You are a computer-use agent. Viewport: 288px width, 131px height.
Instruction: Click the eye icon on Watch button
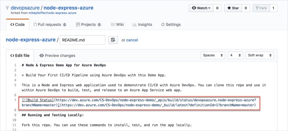point(194,8)
